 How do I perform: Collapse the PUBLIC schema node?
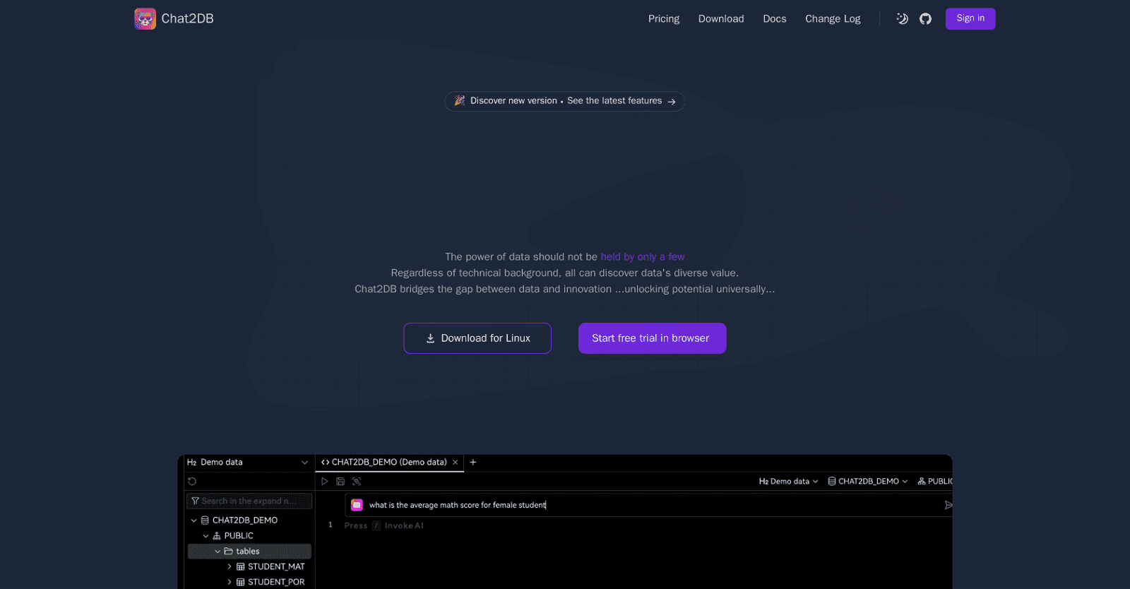pos(206,536)
